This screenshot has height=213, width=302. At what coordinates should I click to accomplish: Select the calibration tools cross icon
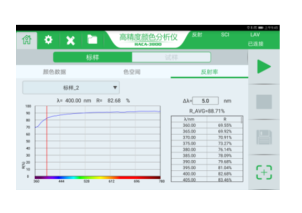coord(70,40)
